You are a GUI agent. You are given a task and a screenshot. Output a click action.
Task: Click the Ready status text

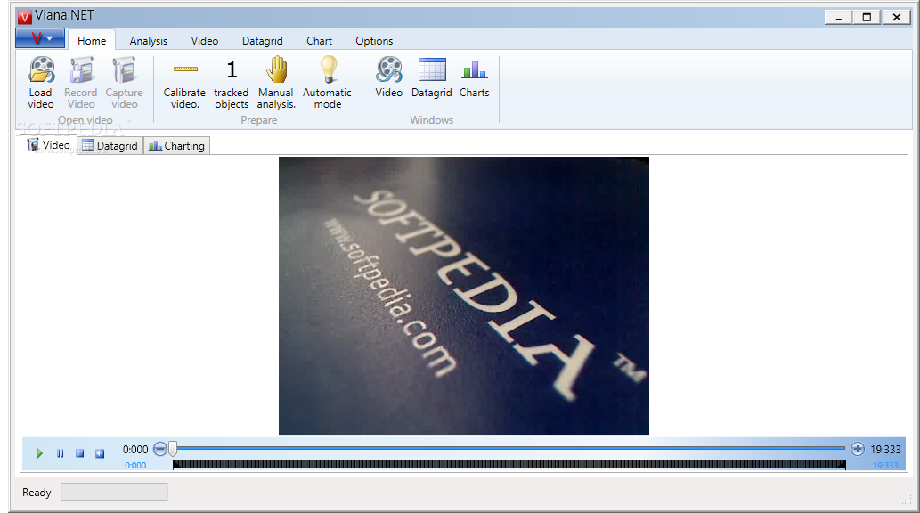(37, 492)
